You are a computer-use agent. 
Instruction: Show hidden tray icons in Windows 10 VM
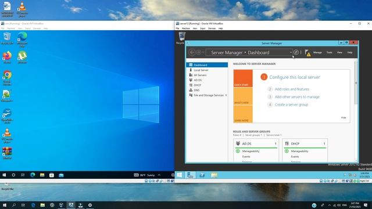point(159,175)
